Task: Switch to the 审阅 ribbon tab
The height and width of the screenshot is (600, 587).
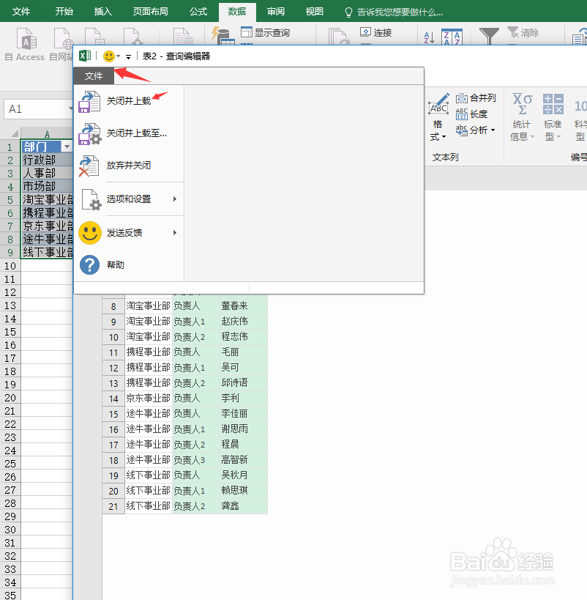Action: pos(276,12)
